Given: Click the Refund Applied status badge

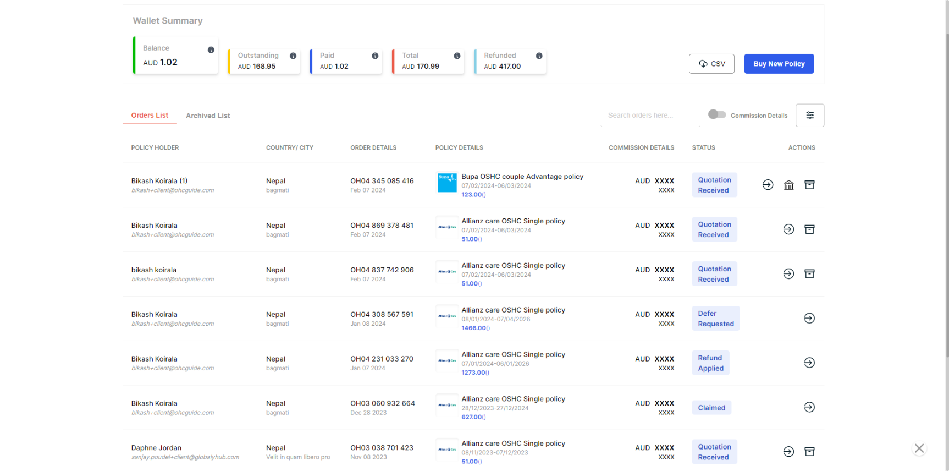Looking at the screenshot, I should tap(711, 363).
